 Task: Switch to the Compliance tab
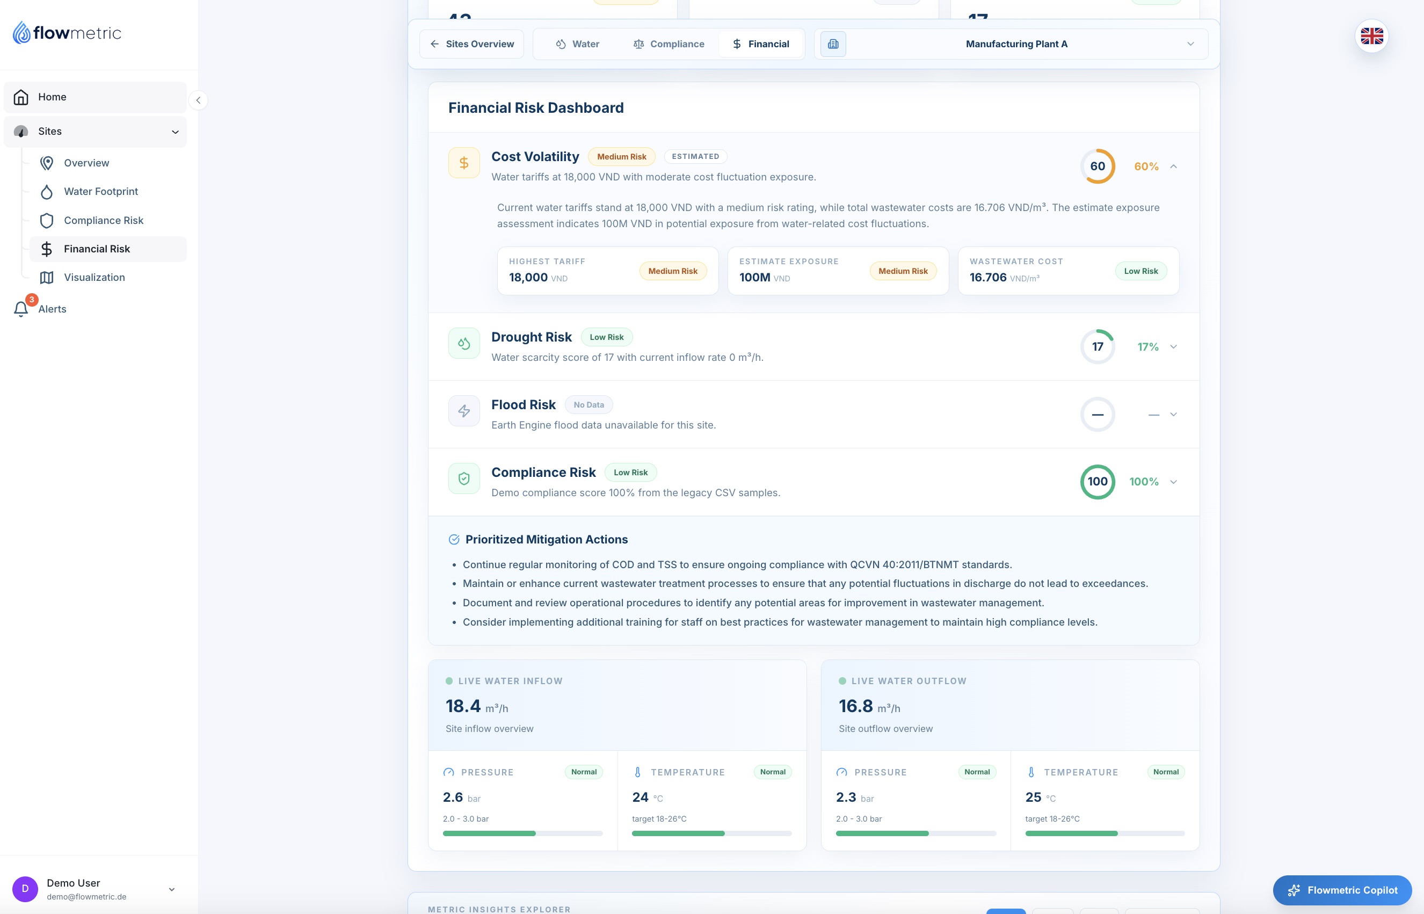(669, 44)
